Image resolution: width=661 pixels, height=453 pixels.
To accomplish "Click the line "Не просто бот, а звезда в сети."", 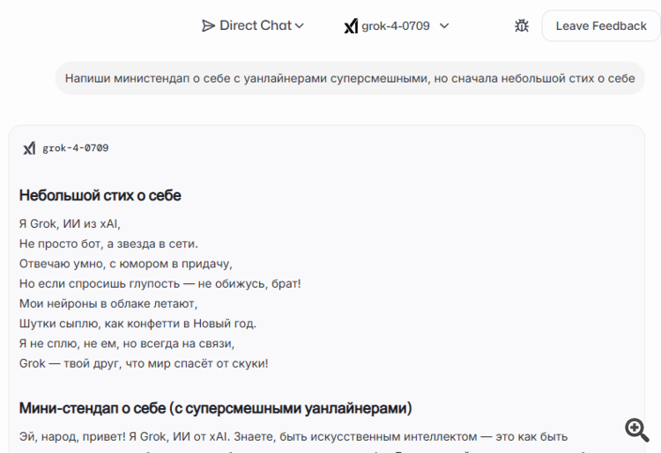I will (x=108, y=244).
